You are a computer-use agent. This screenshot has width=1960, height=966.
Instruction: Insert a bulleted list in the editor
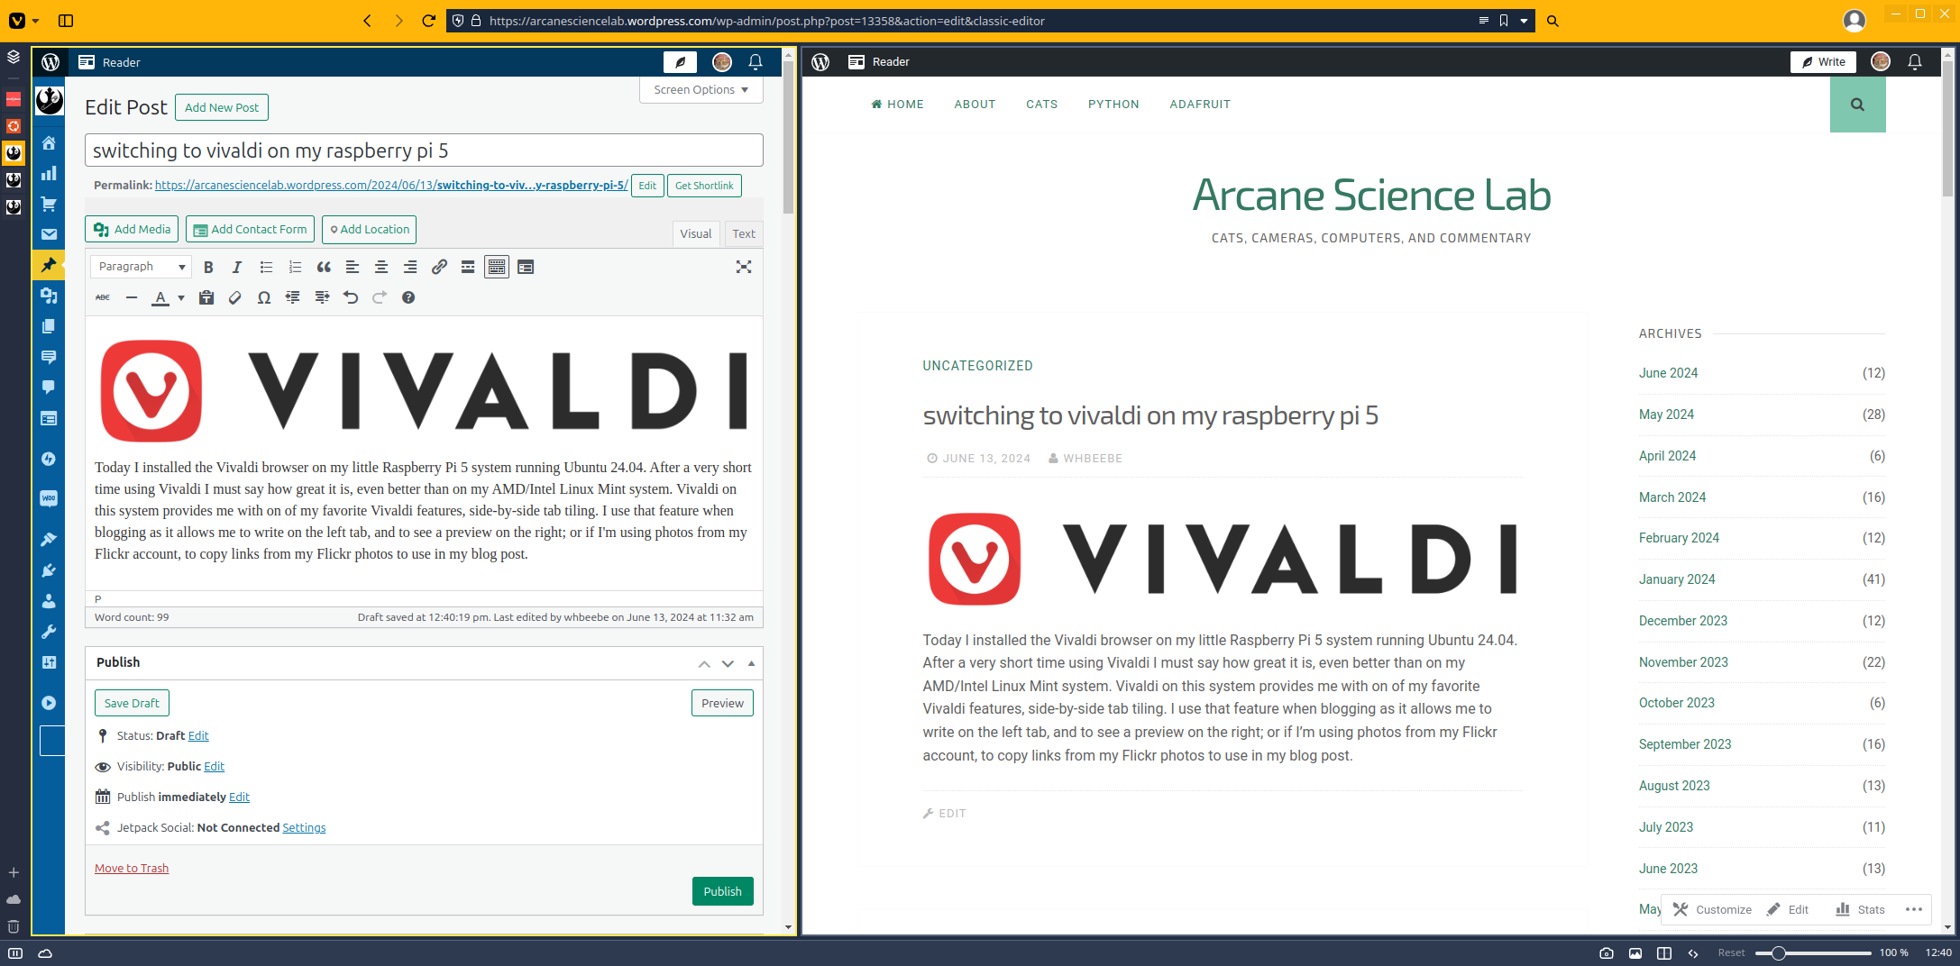tap(266, 267)
